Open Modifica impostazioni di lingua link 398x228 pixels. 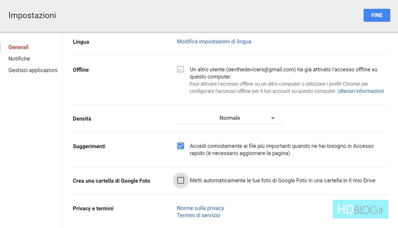pyautogui.click(x=214, y=42)
